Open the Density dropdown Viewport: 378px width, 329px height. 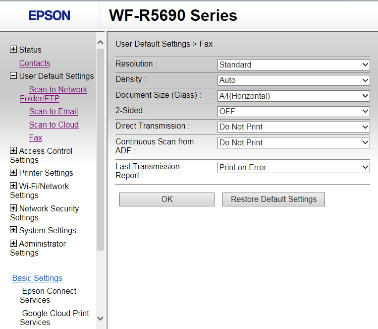coord(293,80)
